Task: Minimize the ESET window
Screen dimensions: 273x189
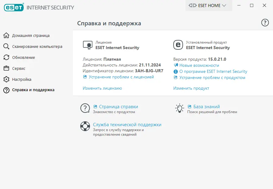Action: (x=239, y=5)
